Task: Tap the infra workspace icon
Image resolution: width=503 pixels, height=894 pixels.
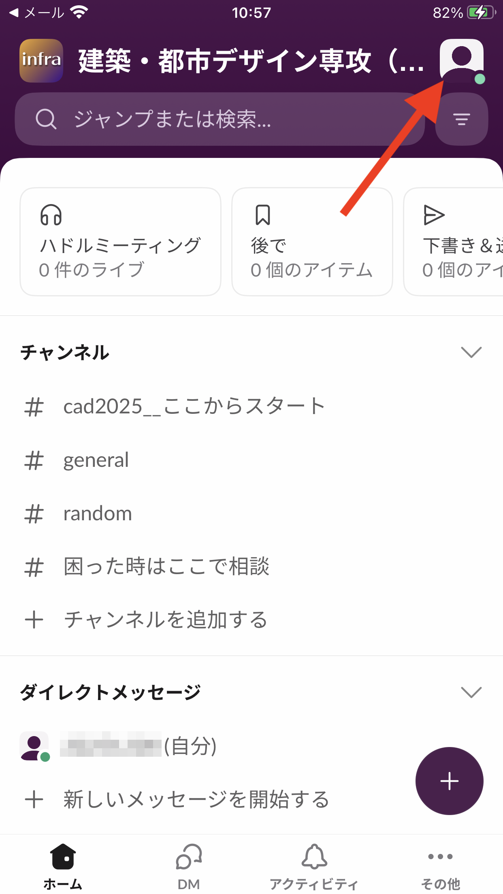Action: [41, 61]
